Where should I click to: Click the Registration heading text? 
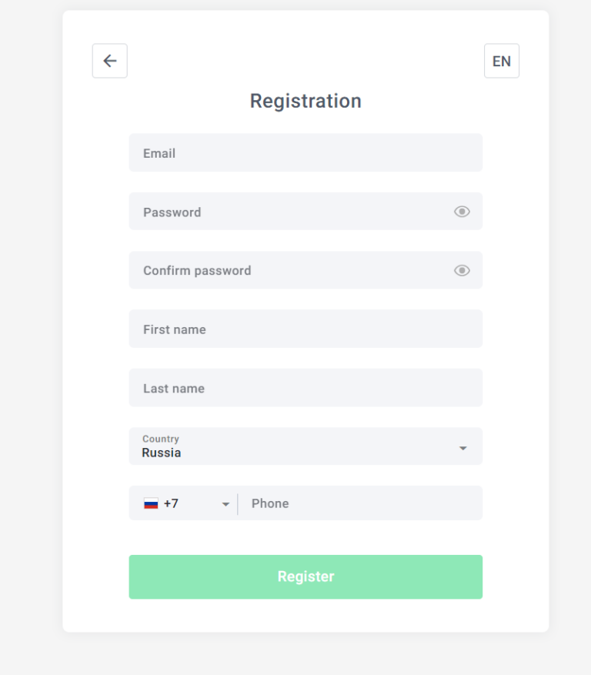point(306,101)
